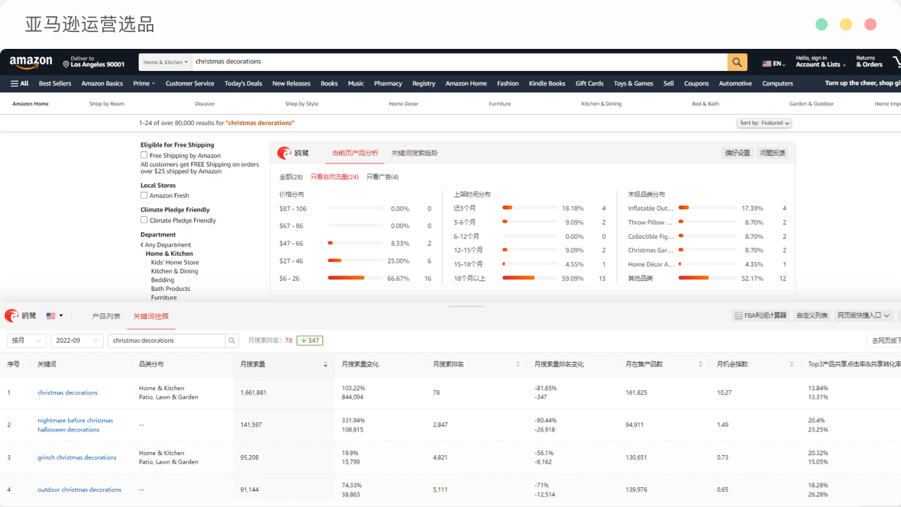Switch to product list tab
Screen dimensions: 901x507
106,316
